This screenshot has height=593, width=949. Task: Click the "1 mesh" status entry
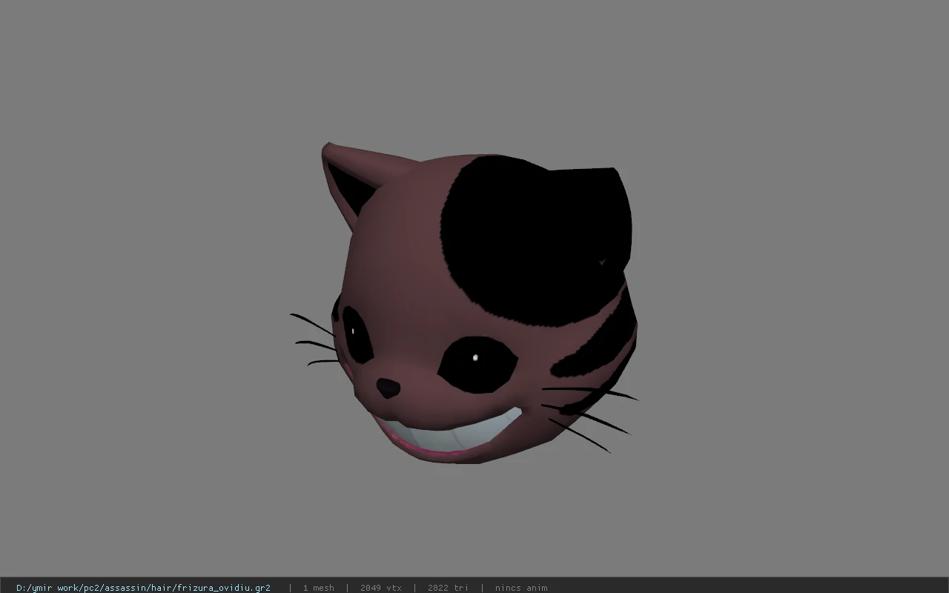[319, 588]
